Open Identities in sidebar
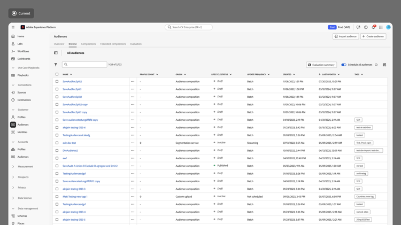This screenshot has height=225, width=401. point(22,132)
